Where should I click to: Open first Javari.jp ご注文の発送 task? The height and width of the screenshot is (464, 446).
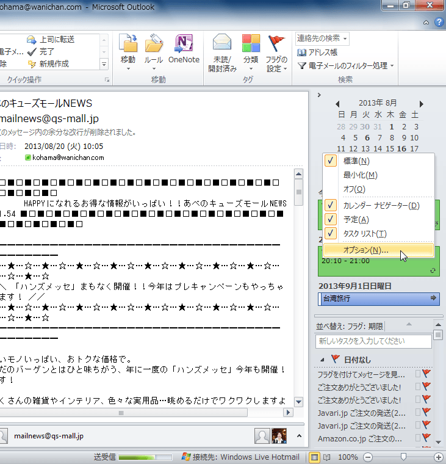361,413
